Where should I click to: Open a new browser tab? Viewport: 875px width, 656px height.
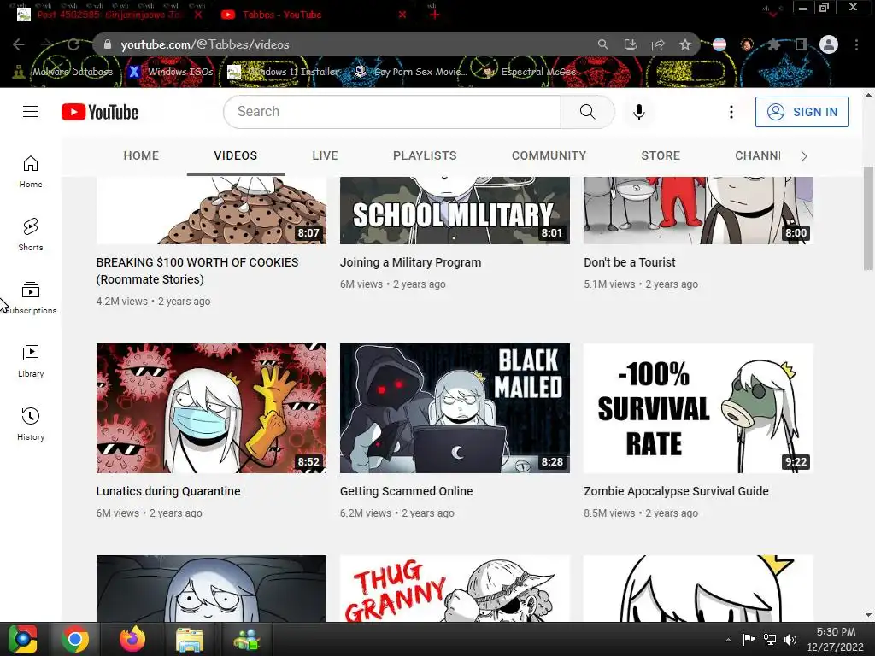435,15
